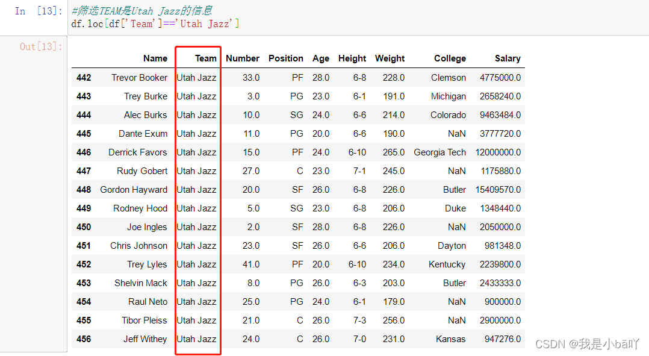This screenshot has width=649, height=356.
Task: Select salary value 947276.0
Action: [x=503, y=339]
